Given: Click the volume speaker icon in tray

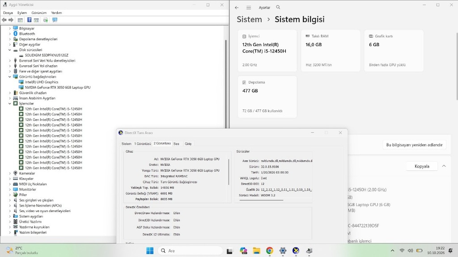Looking at the screenshot, I should pos(411,251).
